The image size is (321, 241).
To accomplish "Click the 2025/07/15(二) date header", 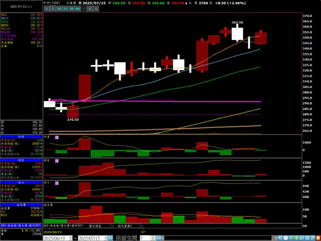I will click(21, 7).
